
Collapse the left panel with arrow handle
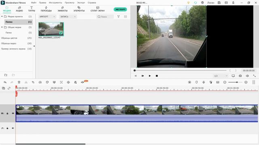click(34, 46)
